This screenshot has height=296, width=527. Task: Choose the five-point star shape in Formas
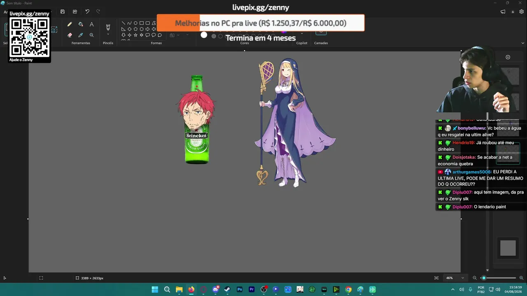tap(135, 35)
